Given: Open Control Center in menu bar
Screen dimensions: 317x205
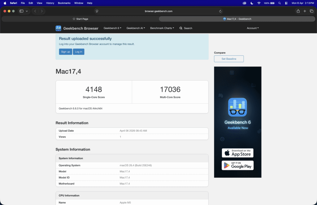Looking at the screenshot, I should tap(286, 3).
